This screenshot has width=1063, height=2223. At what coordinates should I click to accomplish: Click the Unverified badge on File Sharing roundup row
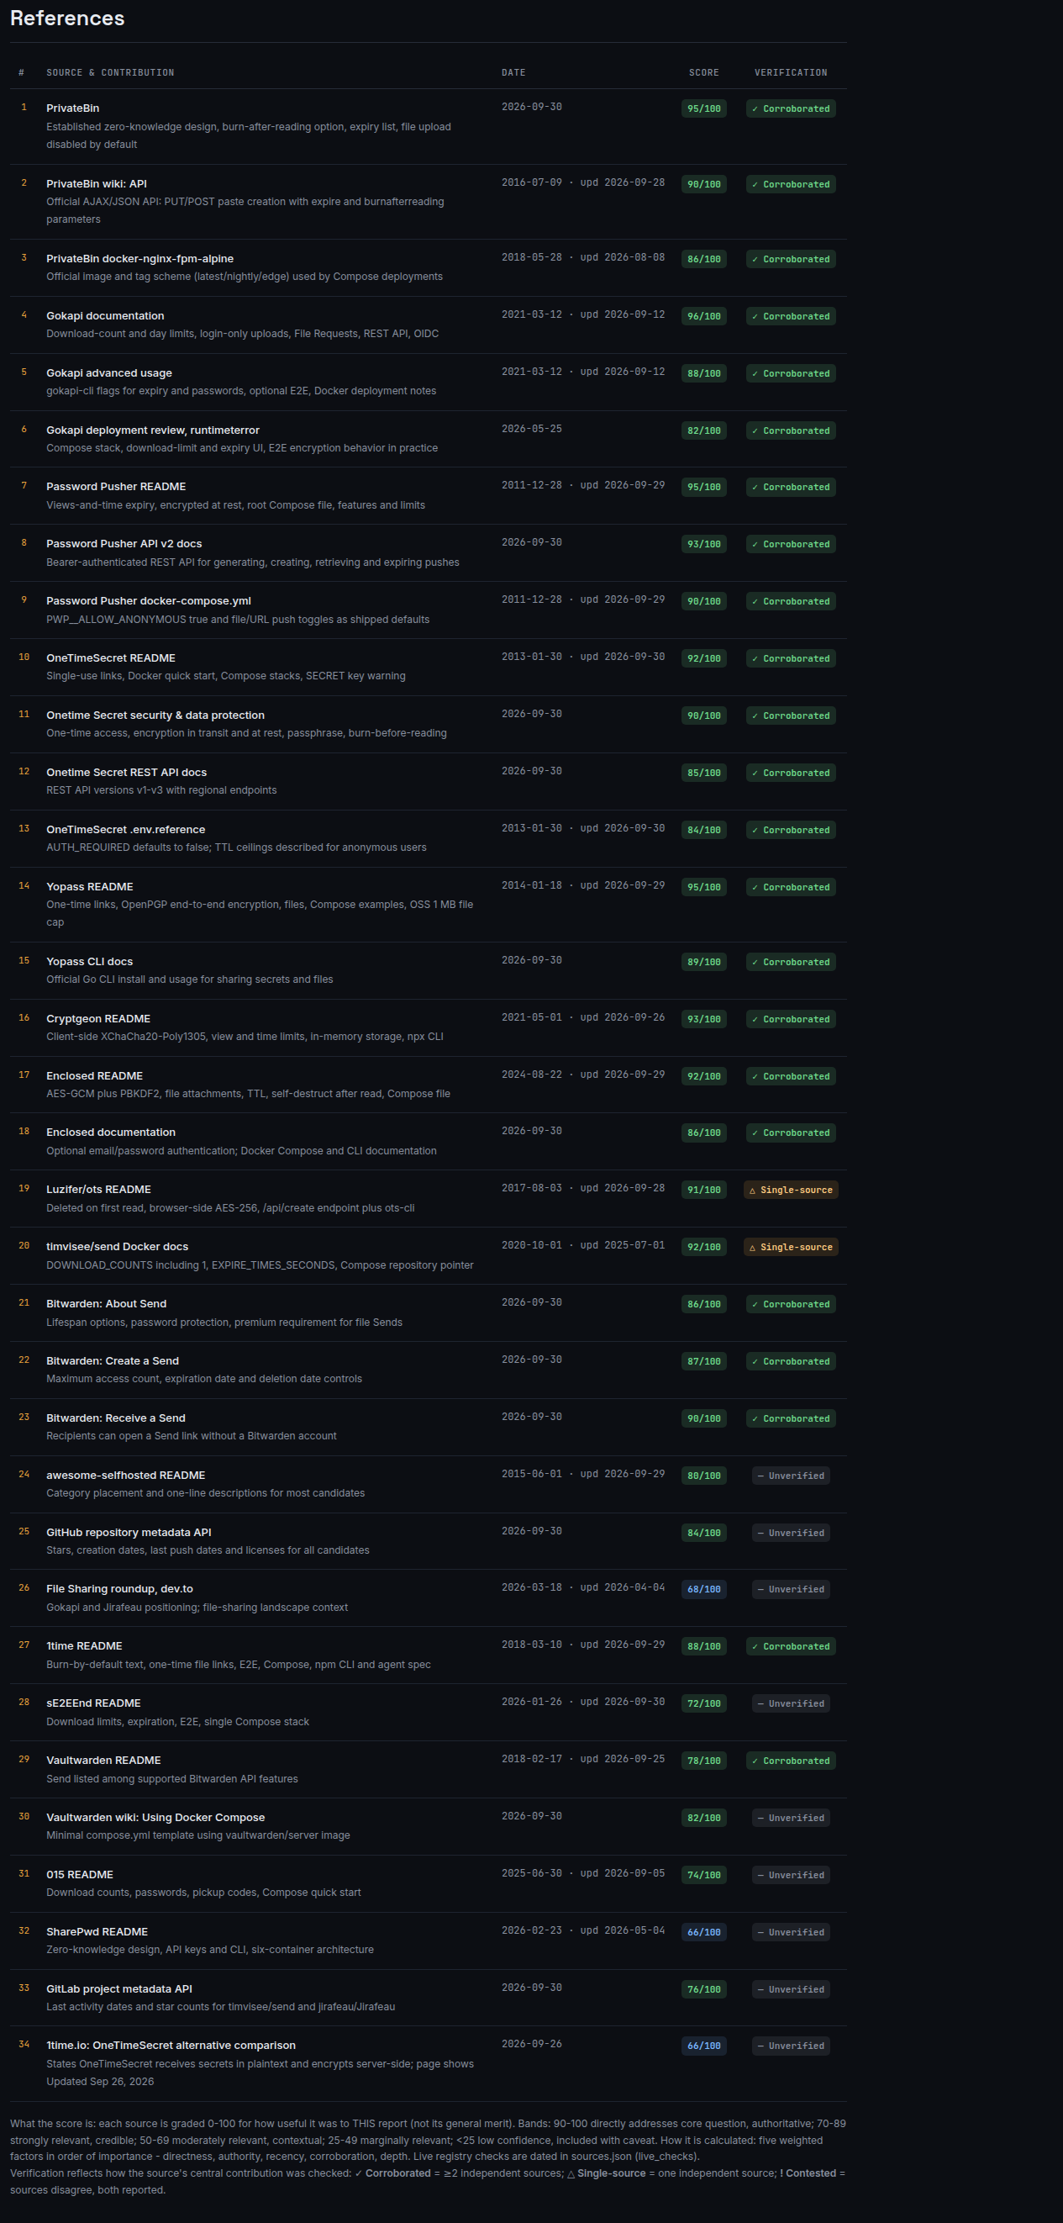(x=792, y=1590)
